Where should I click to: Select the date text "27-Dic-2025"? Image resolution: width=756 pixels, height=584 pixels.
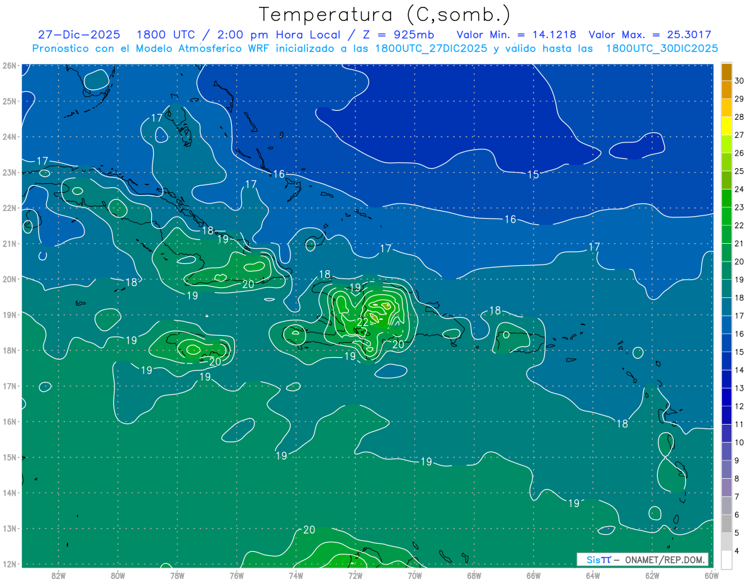pyautogui.click(x=79, y=35)
